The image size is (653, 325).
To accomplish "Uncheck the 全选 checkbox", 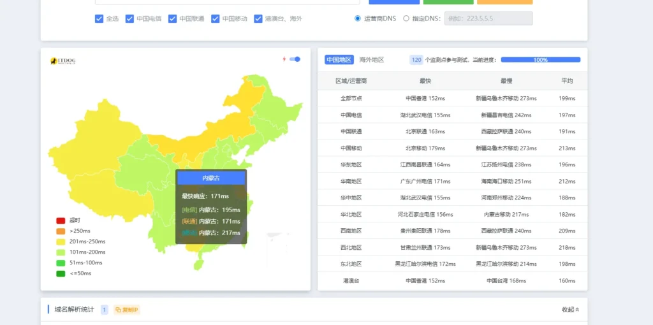I will (99, 18).
